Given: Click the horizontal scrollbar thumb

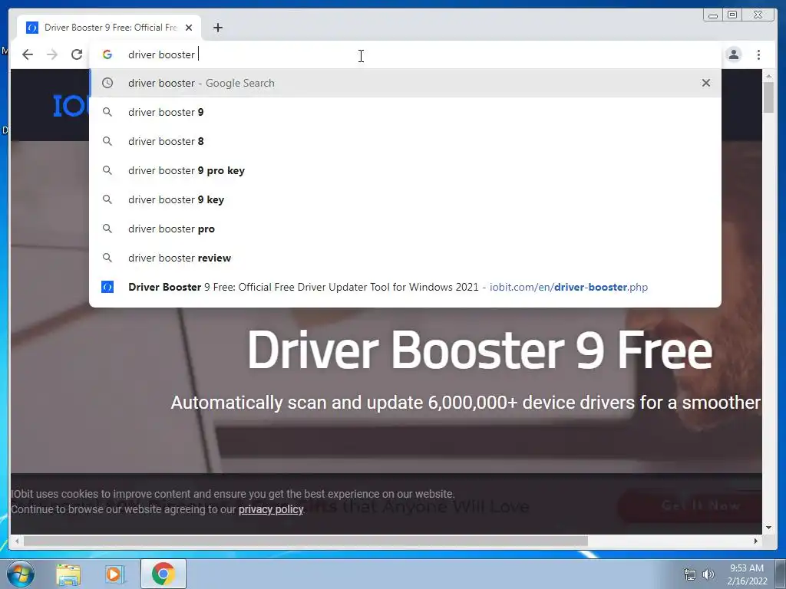Looking at the screenshot, I should 305,541.
